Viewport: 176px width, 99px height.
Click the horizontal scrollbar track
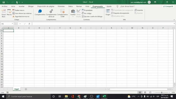click(139, 89)
